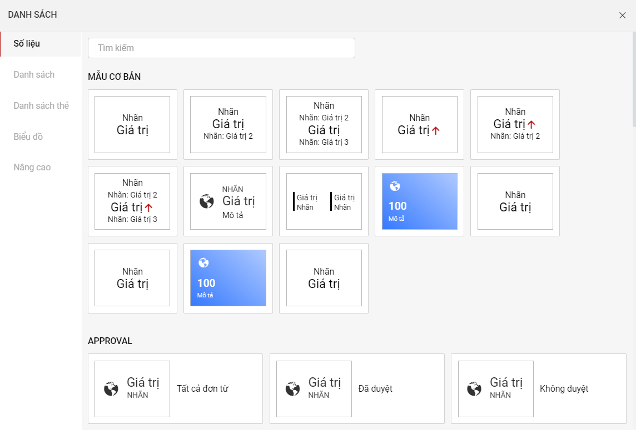The width and height of the screenshot is (636, 430).
Task: Select the Số liệu tab
Action: 27,43
